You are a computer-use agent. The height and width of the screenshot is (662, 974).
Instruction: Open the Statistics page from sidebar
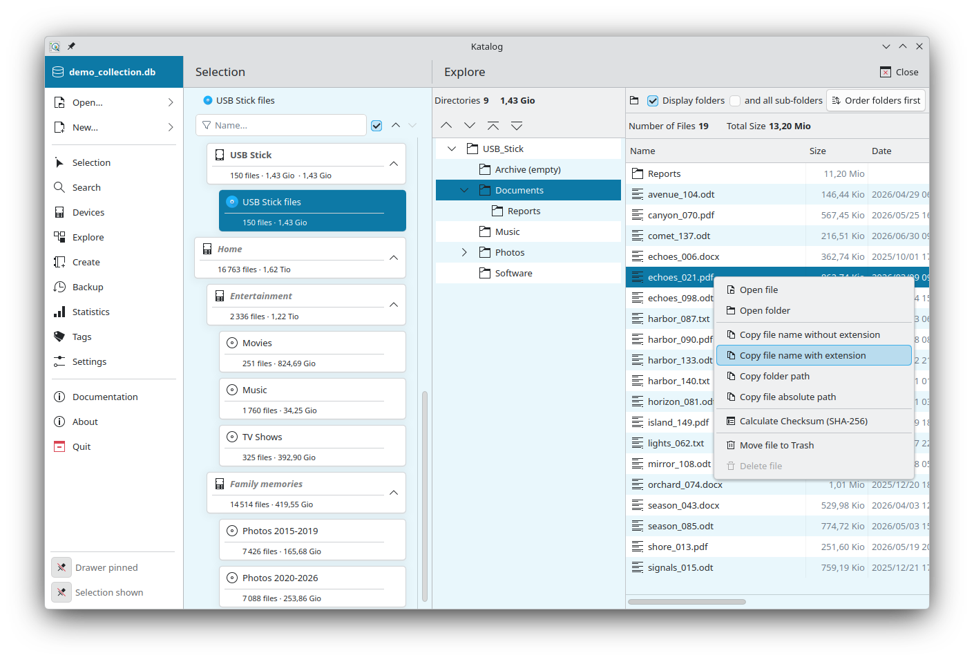pos(90,312)
